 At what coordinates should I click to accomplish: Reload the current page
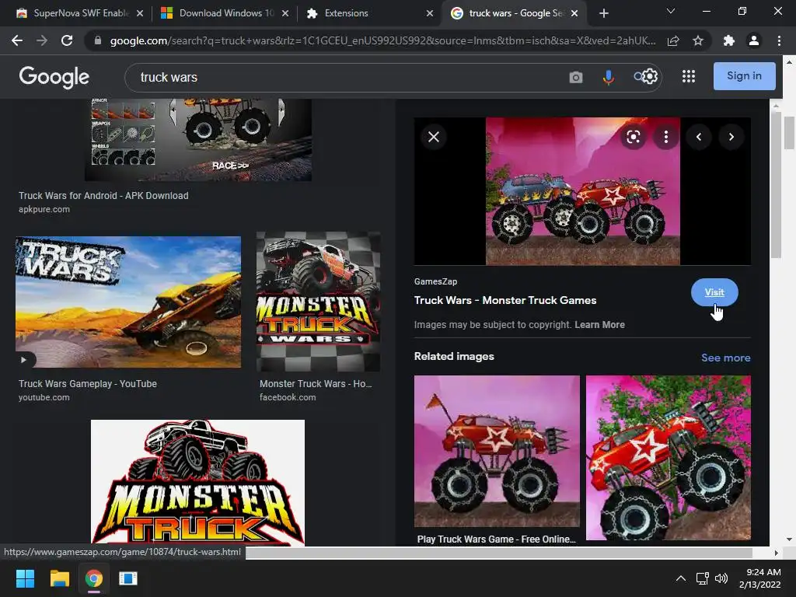[x=67, y=40]
